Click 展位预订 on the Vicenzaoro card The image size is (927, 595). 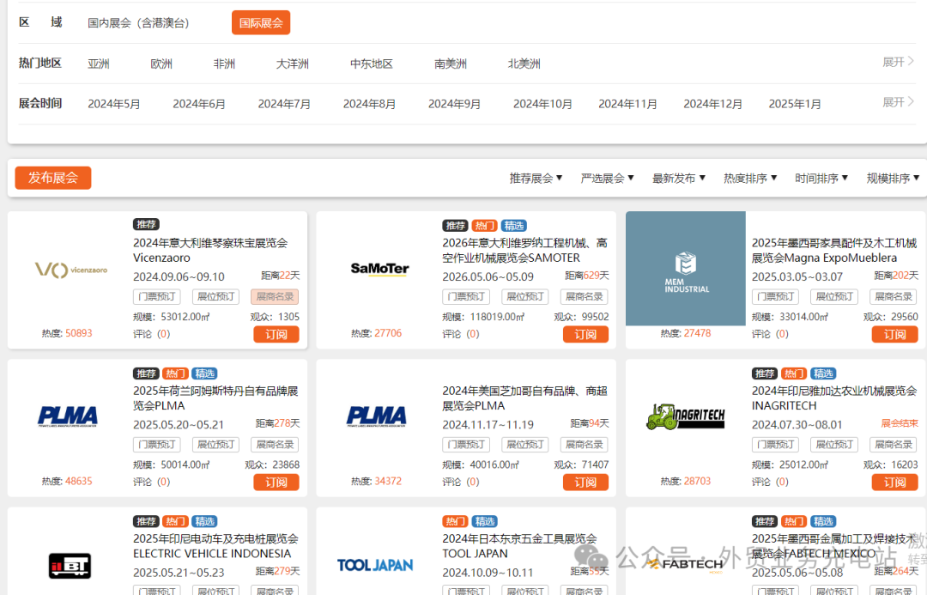coord(215,296)
